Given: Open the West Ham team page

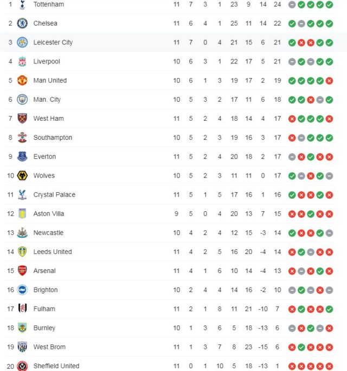Looking at the screenshot, I should coord(49,119).
